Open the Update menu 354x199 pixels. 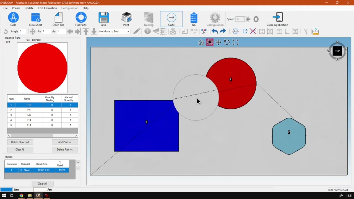tap(29, 8)
